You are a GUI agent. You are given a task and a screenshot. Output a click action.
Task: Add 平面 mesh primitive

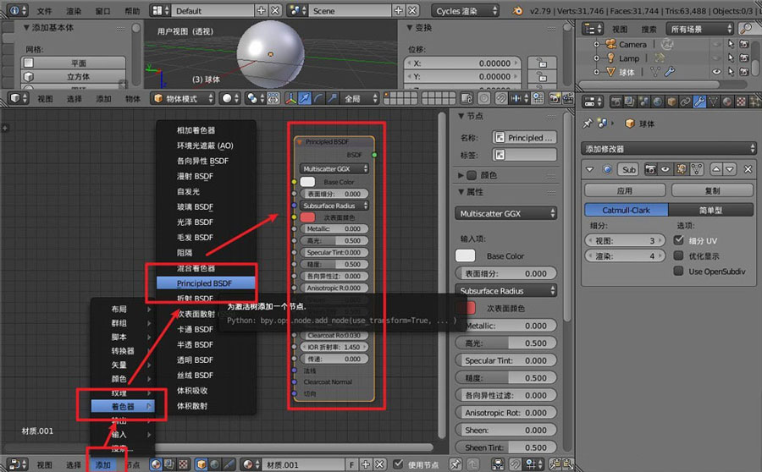(x=74, y=63)
